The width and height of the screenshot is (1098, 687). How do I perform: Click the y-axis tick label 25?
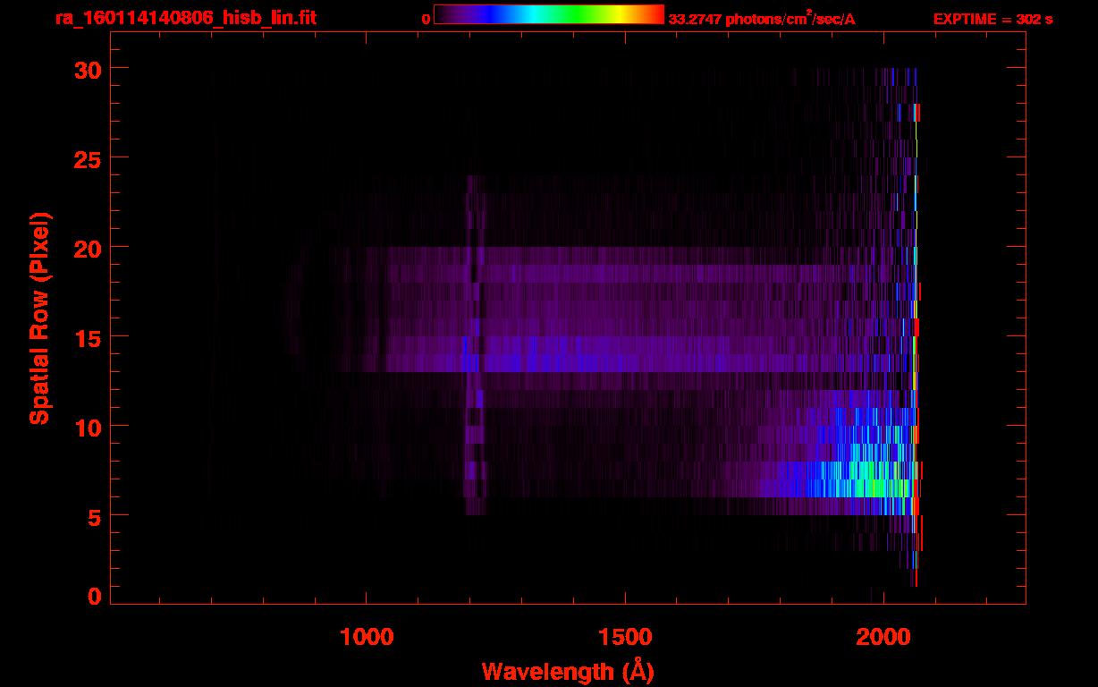(x=86, y=158)
